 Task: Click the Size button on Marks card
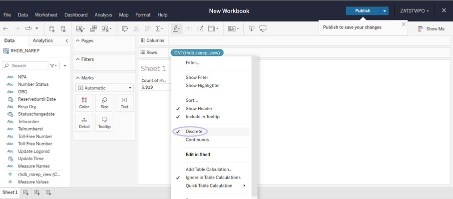[x=104, y=103]
